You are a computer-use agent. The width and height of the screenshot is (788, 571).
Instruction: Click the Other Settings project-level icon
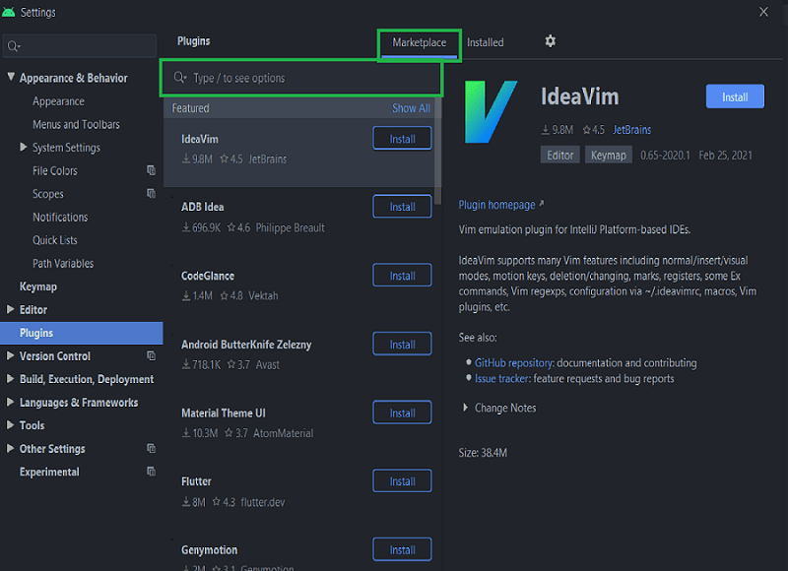[x=151, y=448]
